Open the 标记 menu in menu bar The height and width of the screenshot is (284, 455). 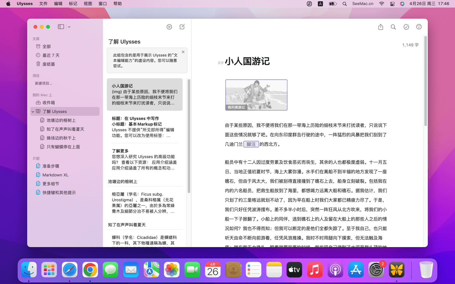coord(73,4)
